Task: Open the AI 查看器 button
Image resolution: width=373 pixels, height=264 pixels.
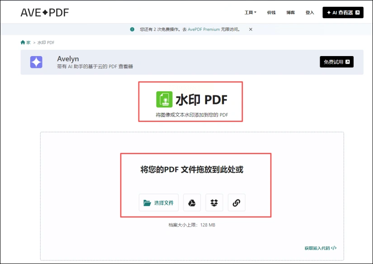Action: coord(343,12)
